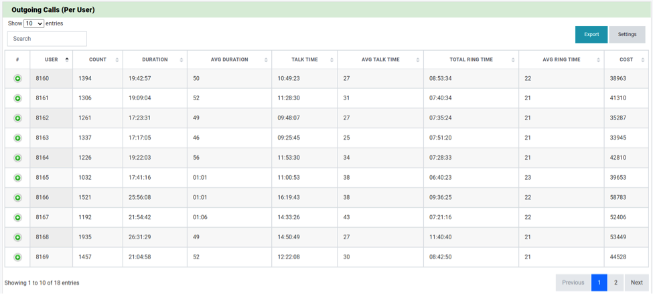Image resolution: width=653 pixels, height=294 pixels.
Task: Click green plus icon for user 8168
Action: pyautogui.click(x=17, y=237)
